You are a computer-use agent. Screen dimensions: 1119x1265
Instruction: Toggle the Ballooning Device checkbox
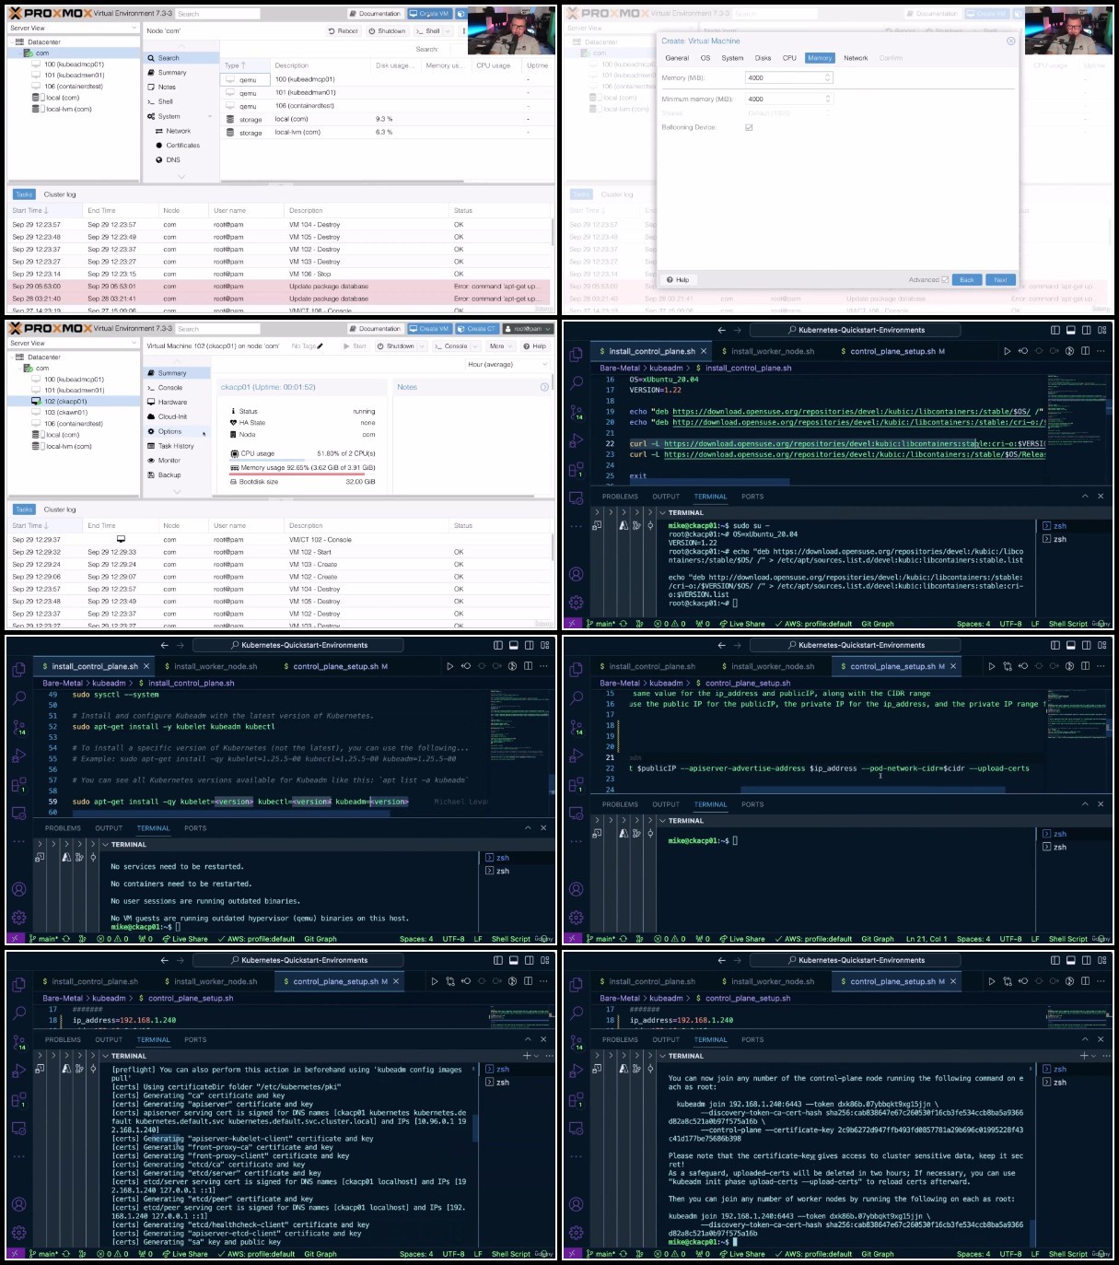[749, 128]
